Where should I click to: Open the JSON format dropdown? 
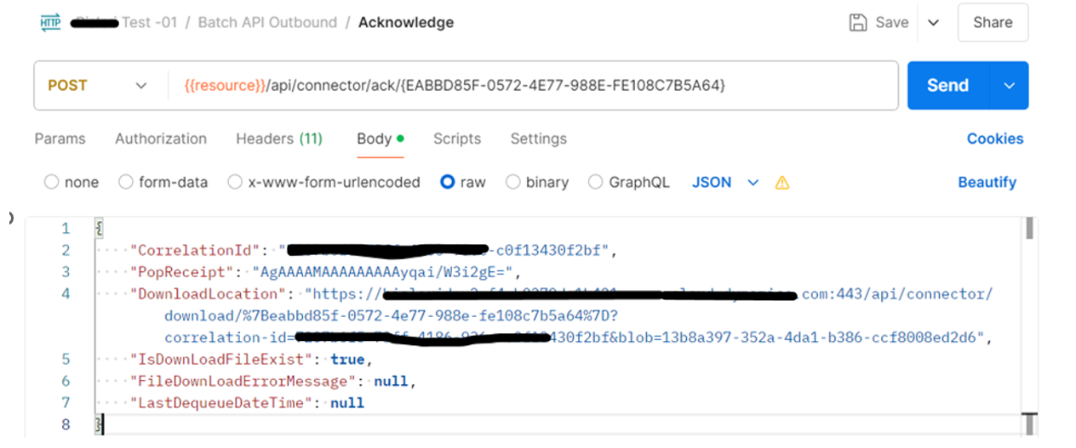pyautogui.click(x=724, y=182)
